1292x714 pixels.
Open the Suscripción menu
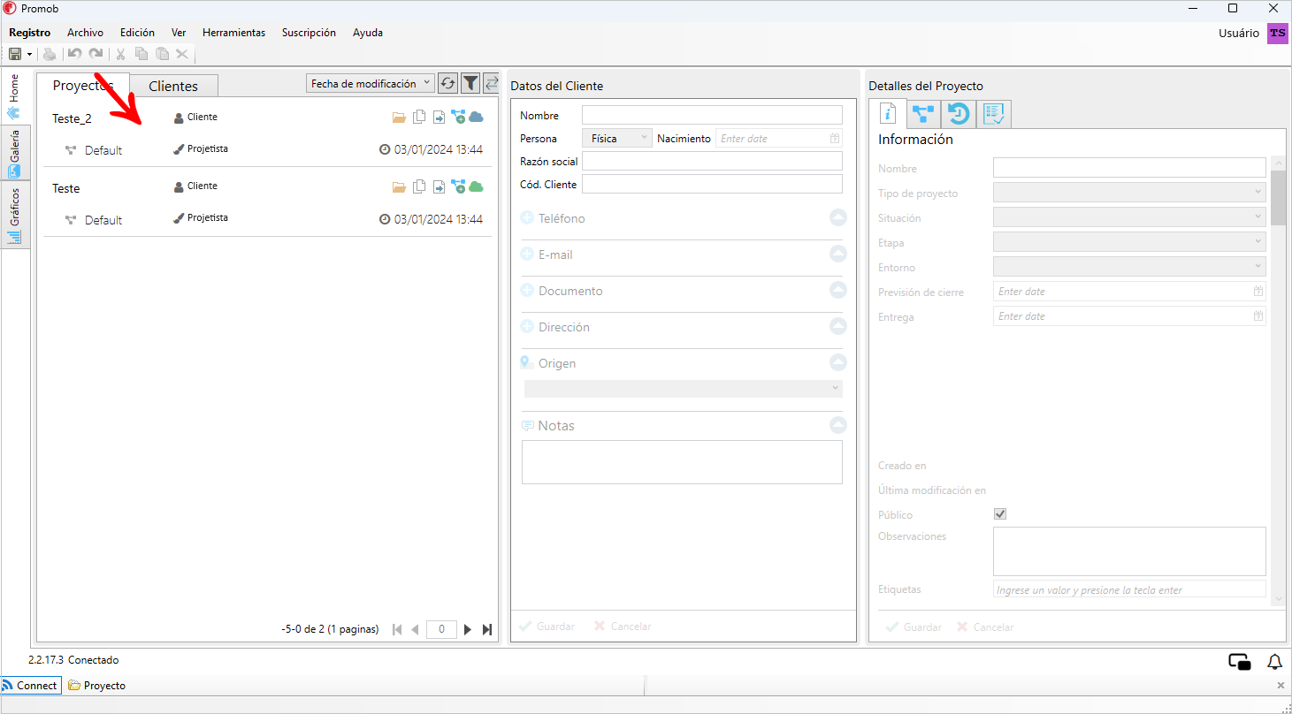coord(309,33)
